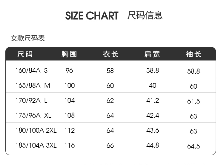Click the 胸围 column header
Image resolution: width=224 pixels, height=165 pixels.
(x=69, y=54)
